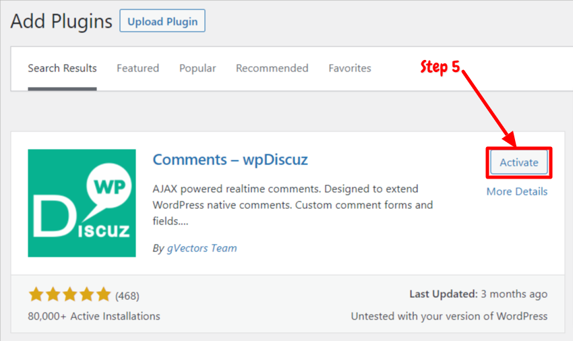Activate the wpDiscuz plugin
The image size is (573, 341).
[x=519, y=162]
